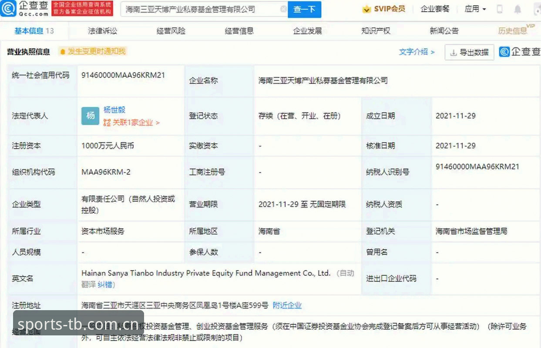The width and height of the screenshot is (541, 348).
Task: Switch to the 企业发展 tab
Action: pos(307,31)
